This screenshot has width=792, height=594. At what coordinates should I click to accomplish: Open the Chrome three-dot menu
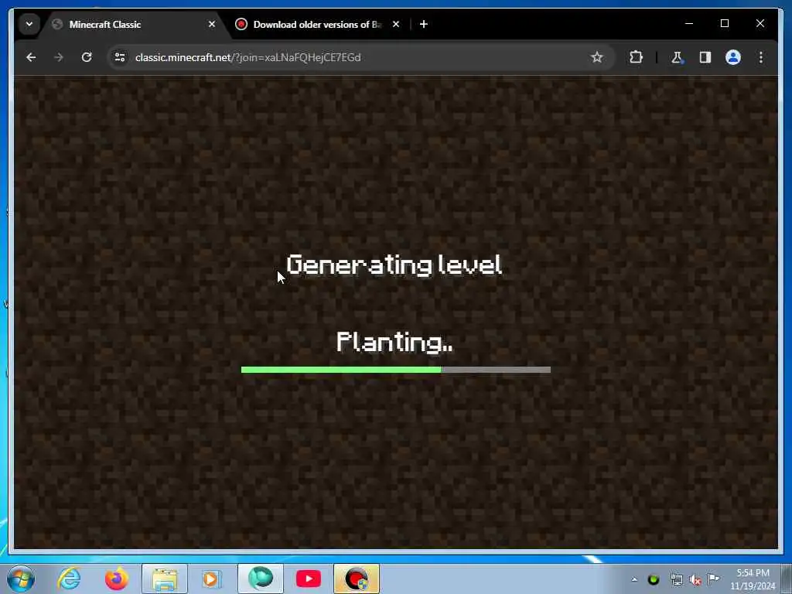761,57
